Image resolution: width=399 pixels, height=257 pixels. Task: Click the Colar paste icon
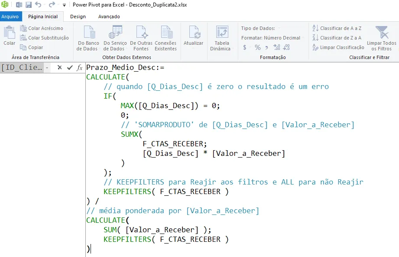10,33
